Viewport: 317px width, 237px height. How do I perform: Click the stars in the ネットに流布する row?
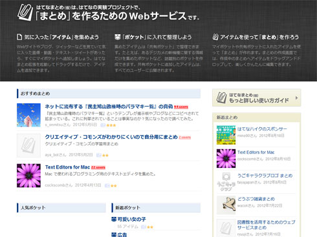click(x=111, y=125)
